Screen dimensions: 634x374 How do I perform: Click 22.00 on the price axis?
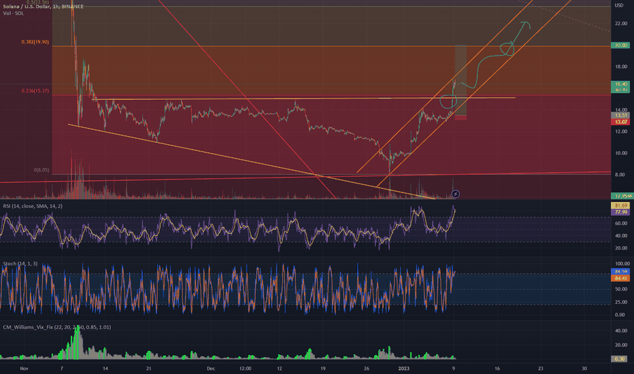click(621, 23)
